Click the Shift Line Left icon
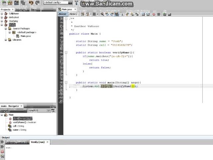This screenshot has height=160, width=213. tap(143, 14)
